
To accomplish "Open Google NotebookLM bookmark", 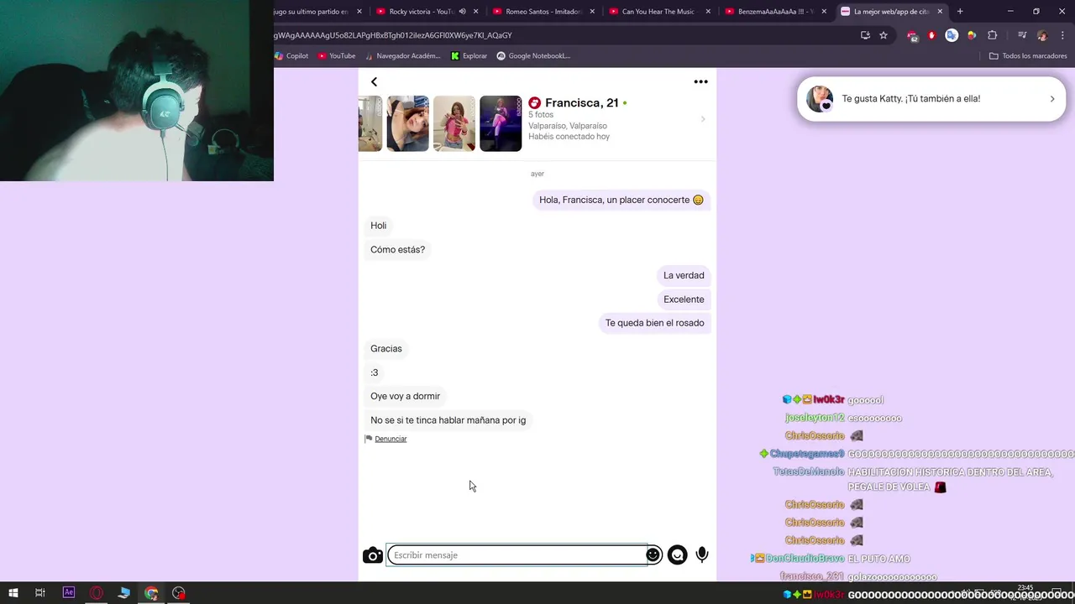I will point(533,56).
